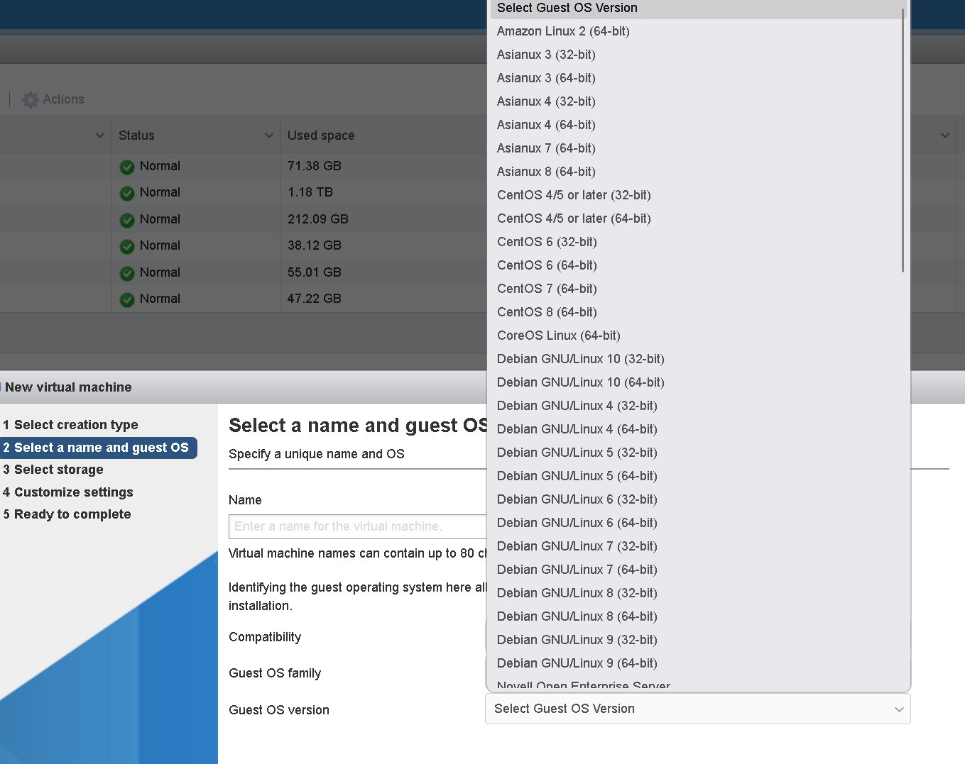965x764 pixels.
Task: Select Debian GNU/Linux 10 (64-bit)
Action: (581, 382)
